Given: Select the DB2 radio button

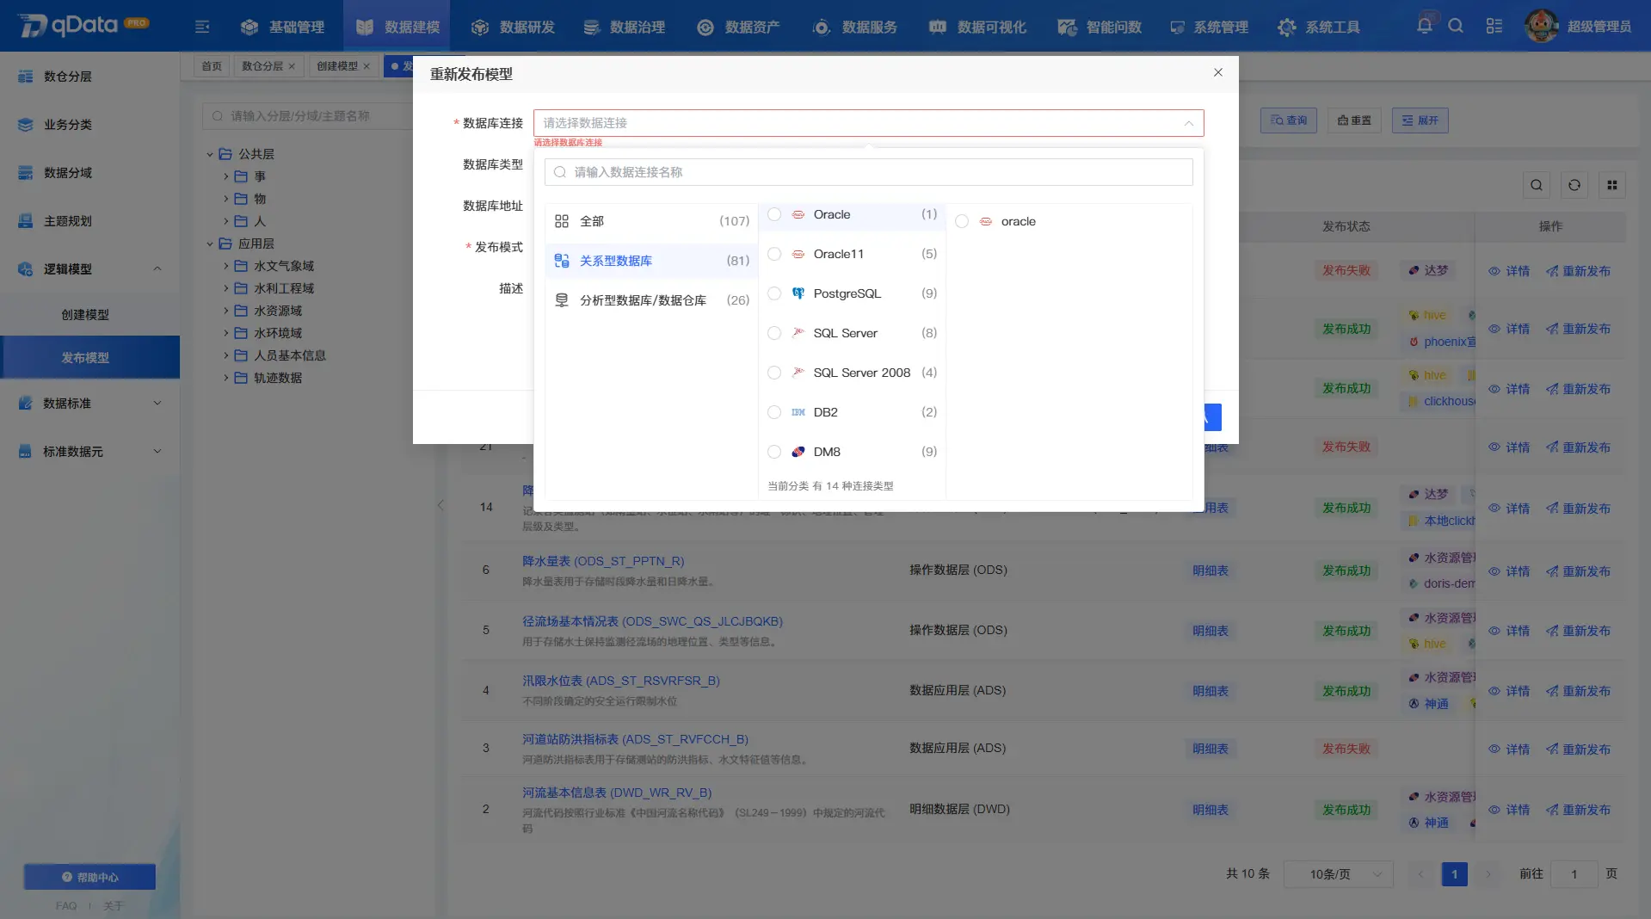Looking at the screenshot, I should (774, 412).
